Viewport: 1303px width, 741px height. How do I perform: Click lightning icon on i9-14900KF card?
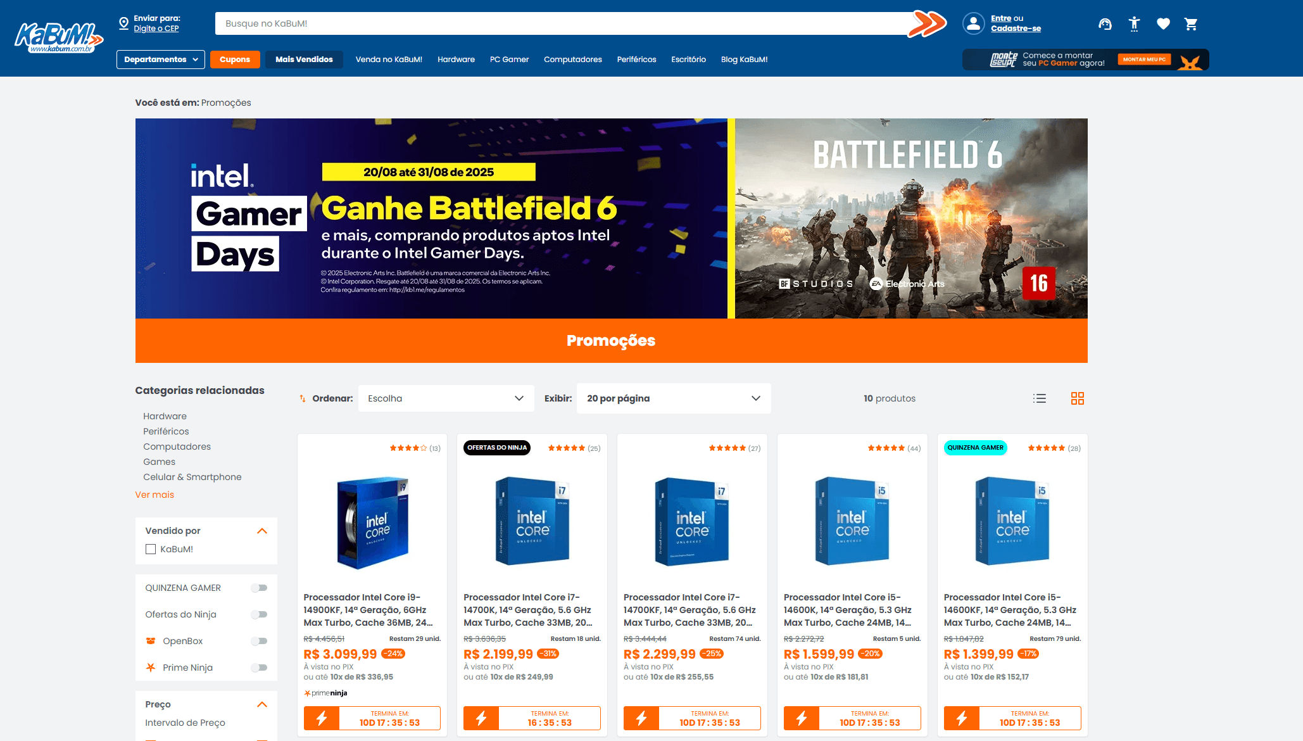pos(322,718)
